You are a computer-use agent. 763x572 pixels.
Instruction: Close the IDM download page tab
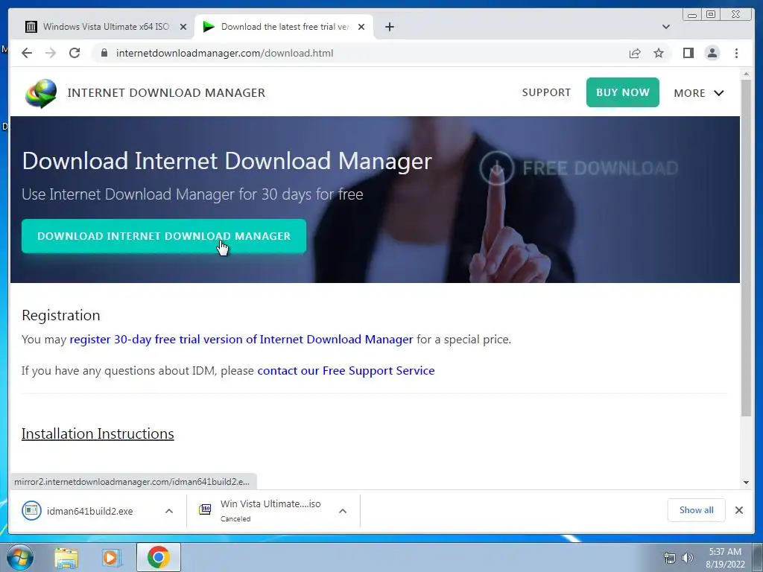[361, 27]
